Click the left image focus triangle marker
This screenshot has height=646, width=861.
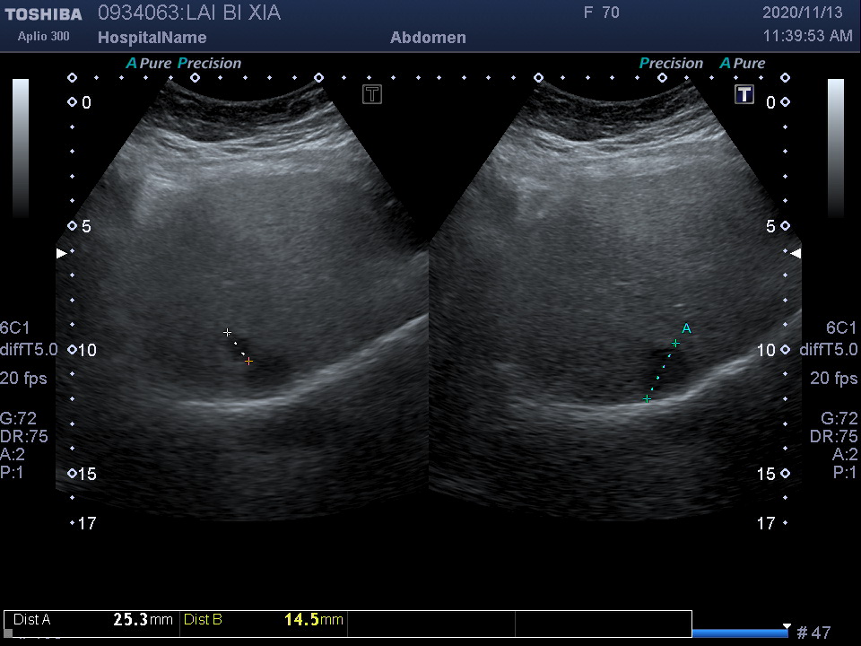point(62,253)
